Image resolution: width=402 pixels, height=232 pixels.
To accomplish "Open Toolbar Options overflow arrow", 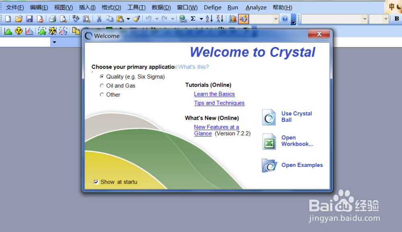I will pyautogui.click(x=294, y=19).
